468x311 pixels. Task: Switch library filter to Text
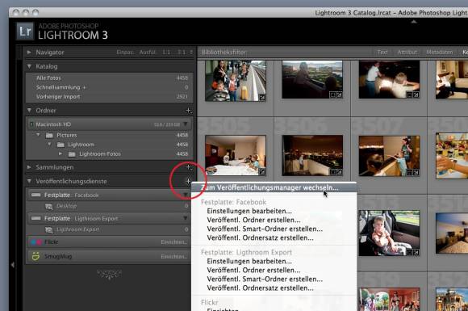[382, 53]
